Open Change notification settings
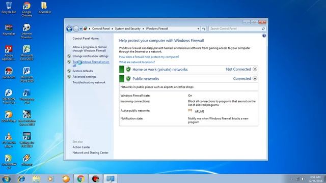The width and height of the screenshot is (326, 183). (x=91, y=56)
